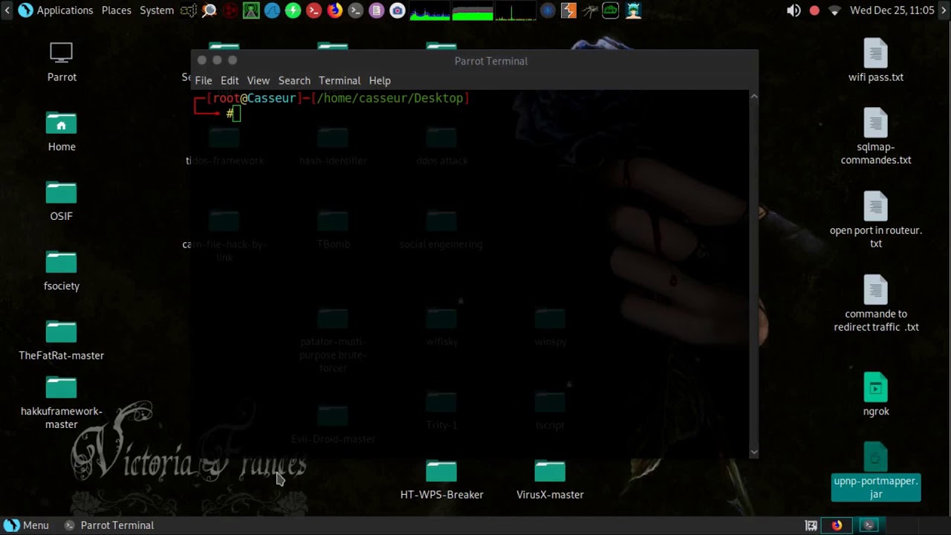Open the green tunnel icon launcher
This screenshot has width=951, height=535.
(251, 10)
